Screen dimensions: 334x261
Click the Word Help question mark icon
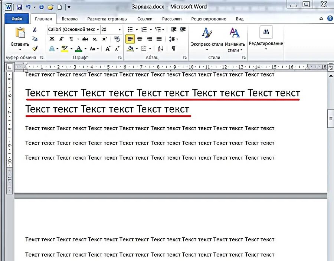[330, 19]
